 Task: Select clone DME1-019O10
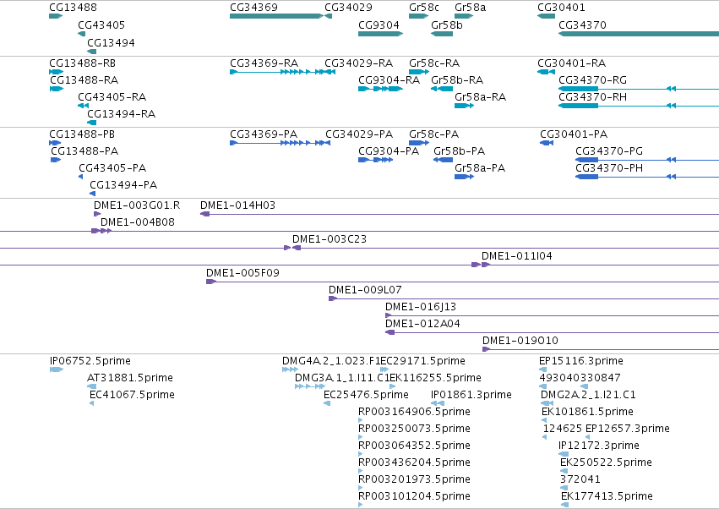tap(520, 341)
